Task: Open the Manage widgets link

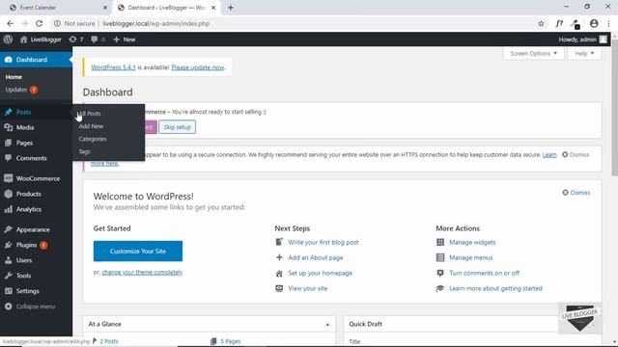Action: click(472, 242)
